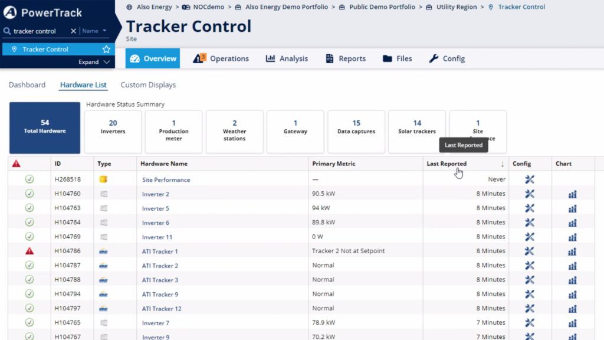Open config wrench for ATI Tracker 12
Viewport: 604px width, 340px height.
530,308
